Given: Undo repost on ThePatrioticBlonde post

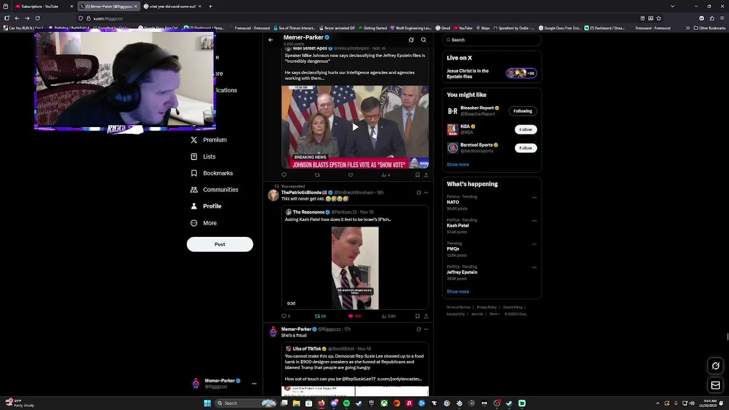Looking at the screenshot, I should (320, 316).
